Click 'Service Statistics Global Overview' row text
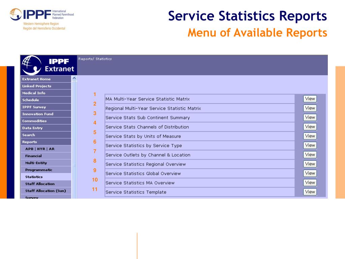Viewport: 345px width, 259px height. click(143, 174)
